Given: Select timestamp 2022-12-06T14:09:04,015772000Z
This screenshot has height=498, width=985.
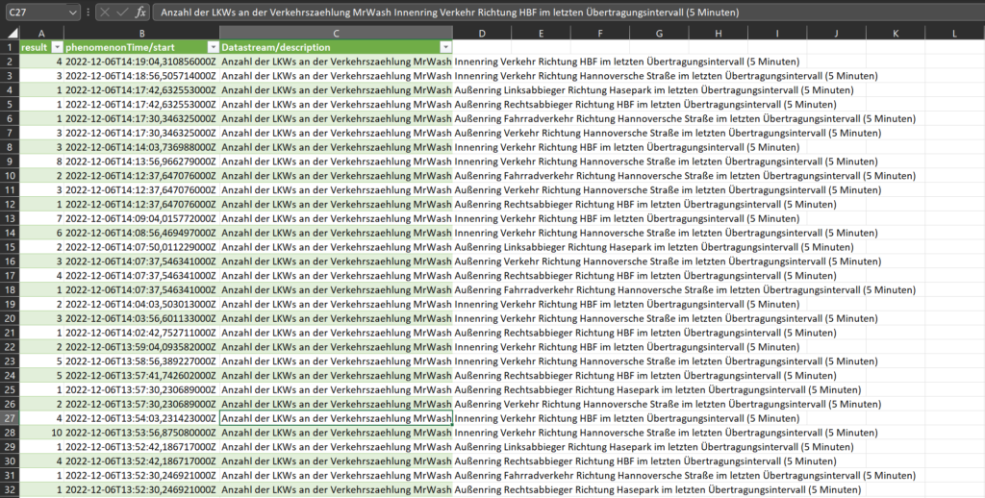Looking at the screenshot, I should 142,218.
